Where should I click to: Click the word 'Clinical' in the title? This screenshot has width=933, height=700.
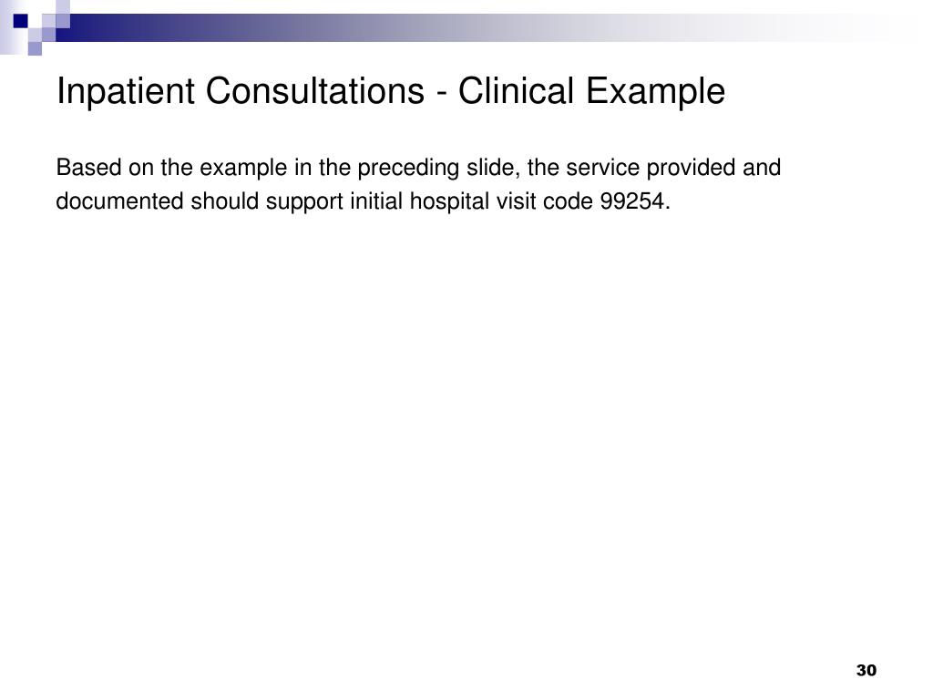point(516,91)
